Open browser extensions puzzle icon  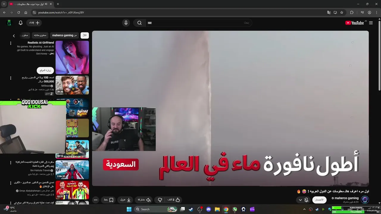point(352,12)
